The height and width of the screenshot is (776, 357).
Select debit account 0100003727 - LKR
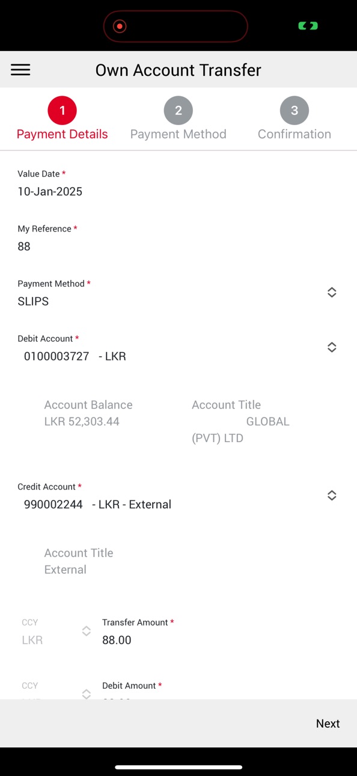75,356
